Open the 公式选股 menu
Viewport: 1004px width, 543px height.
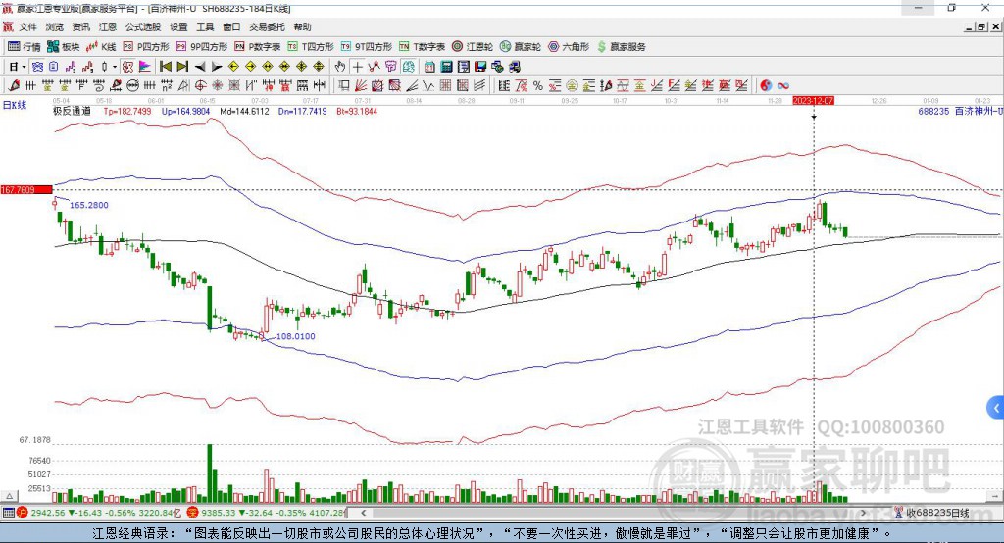(x=143, y=26)
